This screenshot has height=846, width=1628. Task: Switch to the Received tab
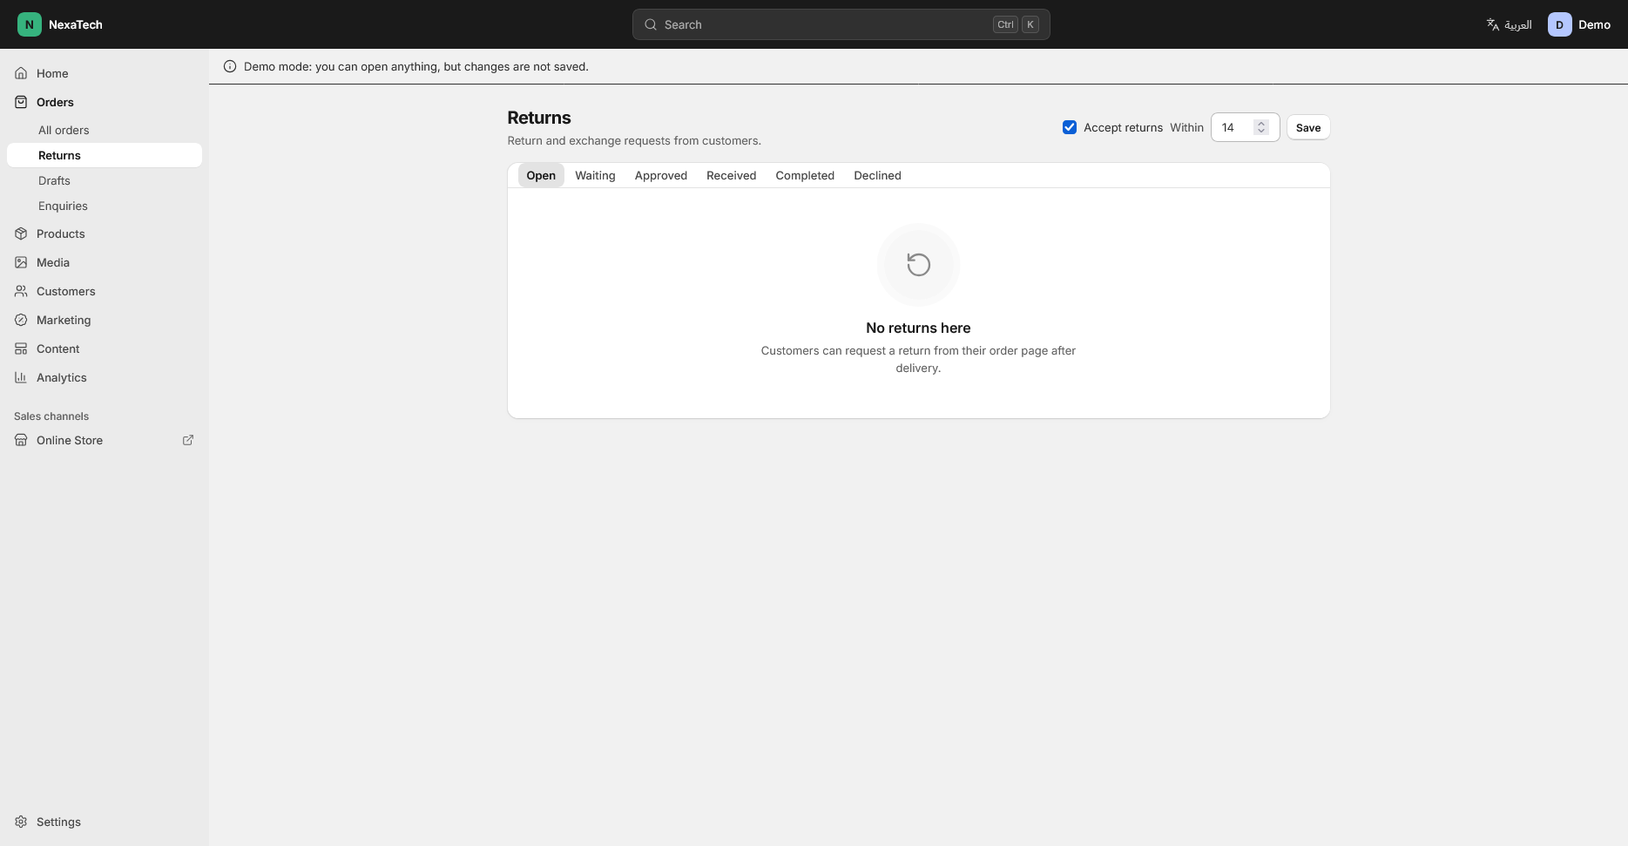[731, 175]
